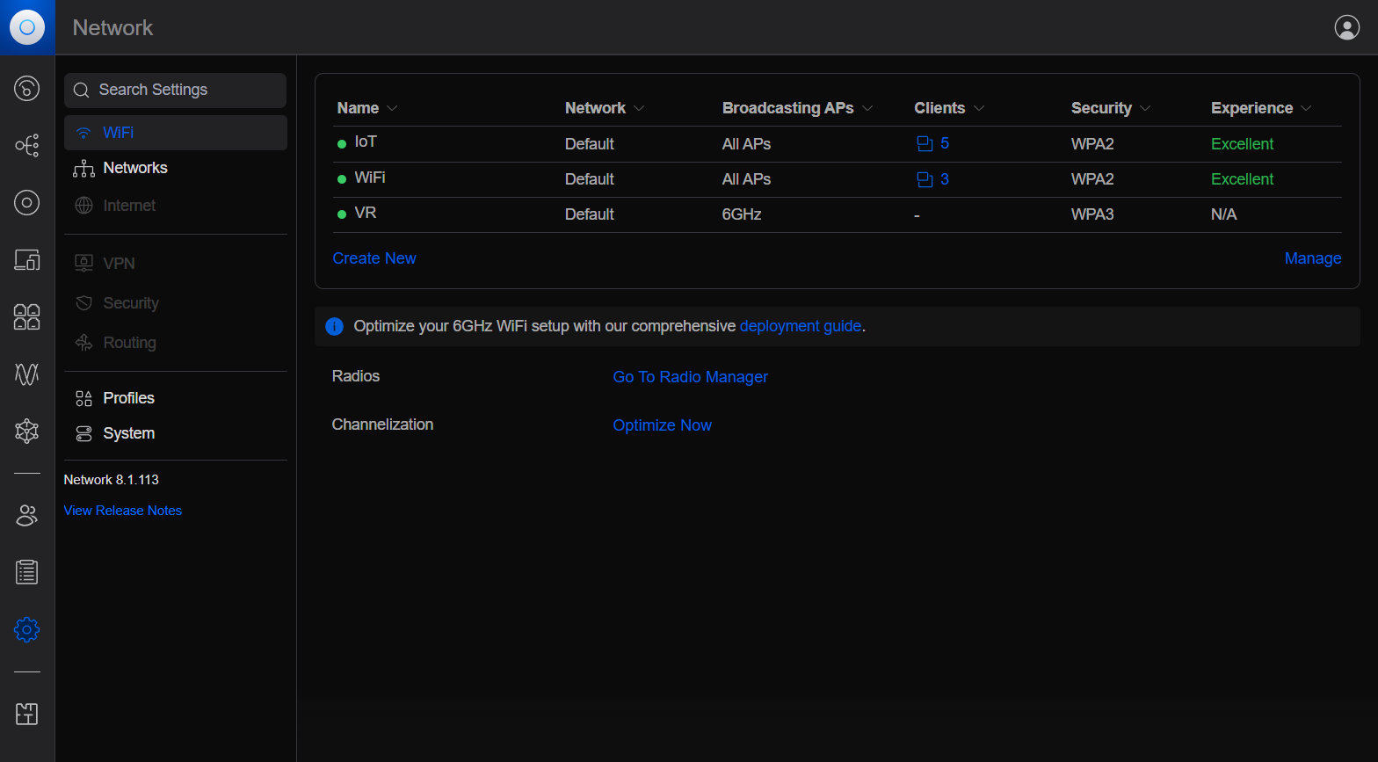Select the Routing settings menu item
Image resolution: width=1378 pixels, height=762 pixels.
click(x=176, y=343)
